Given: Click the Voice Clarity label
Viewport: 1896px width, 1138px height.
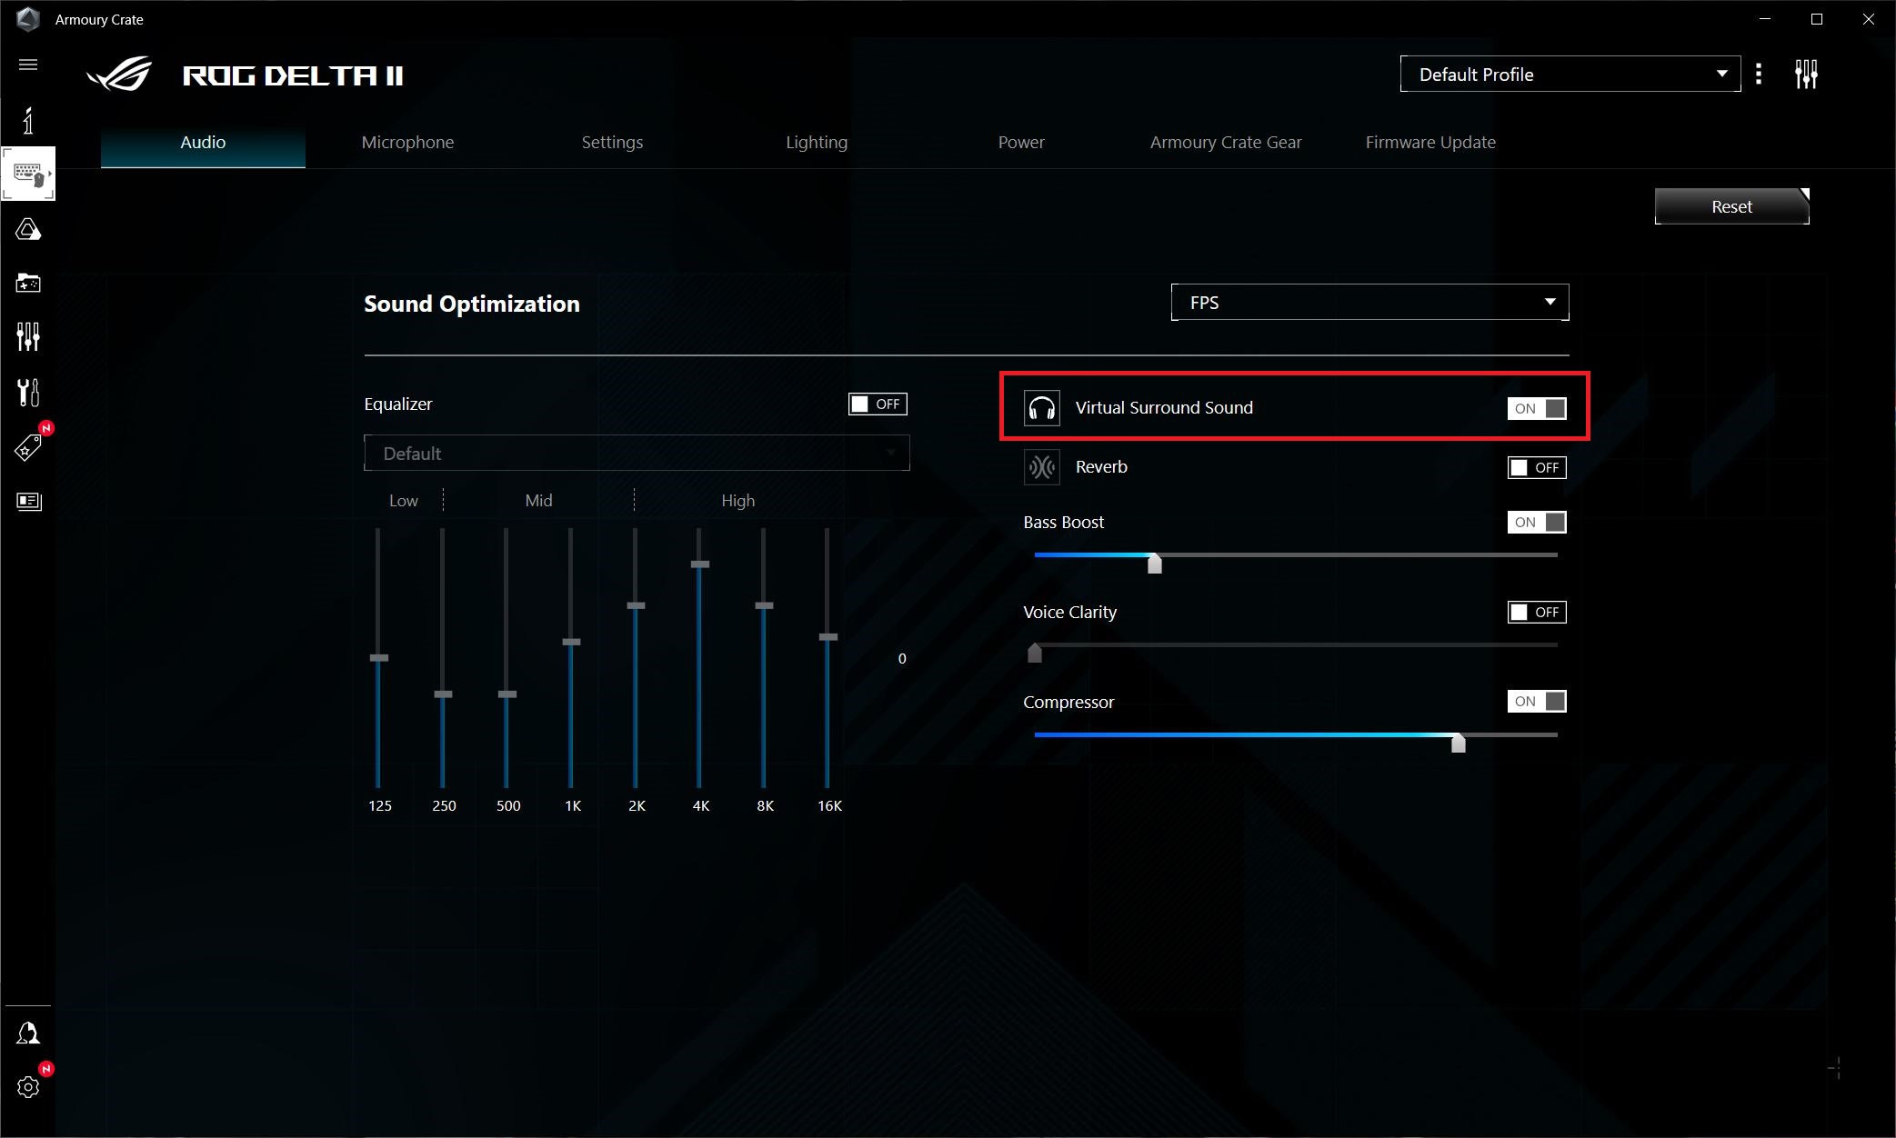Looking at the screenshot, I should point(1069,613).
